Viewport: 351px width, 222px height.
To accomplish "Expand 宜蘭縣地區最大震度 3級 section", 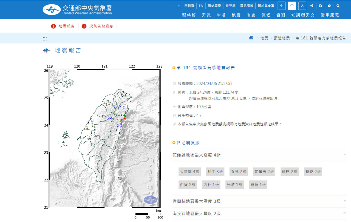I will click(259, 201).
